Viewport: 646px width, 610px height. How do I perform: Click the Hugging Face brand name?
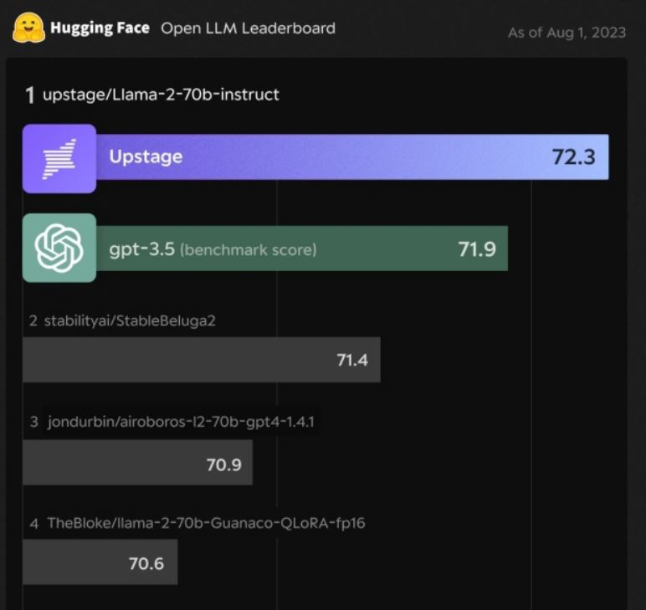coord(100,28)
